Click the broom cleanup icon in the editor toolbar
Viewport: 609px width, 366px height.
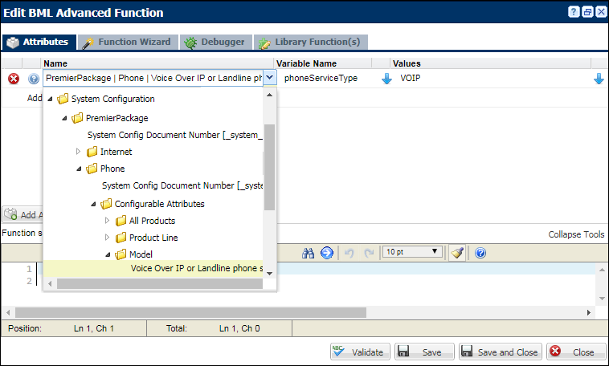tap(457, 253)
